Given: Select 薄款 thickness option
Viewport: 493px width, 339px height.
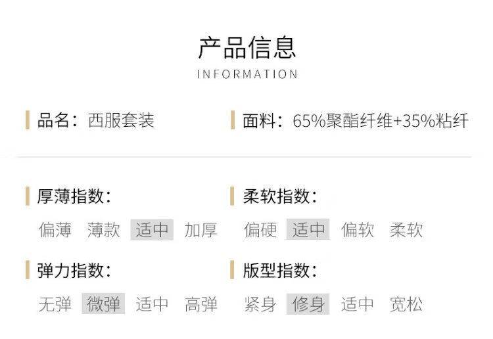Looking at the screenshot, I should [x=104, y=230].
